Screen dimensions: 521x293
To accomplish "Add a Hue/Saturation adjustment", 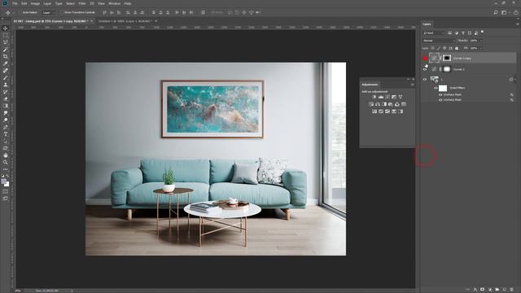I will [x=371, y=104].
